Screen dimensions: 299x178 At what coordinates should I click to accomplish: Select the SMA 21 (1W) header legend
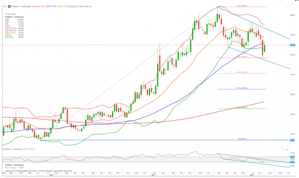point(63,6)
